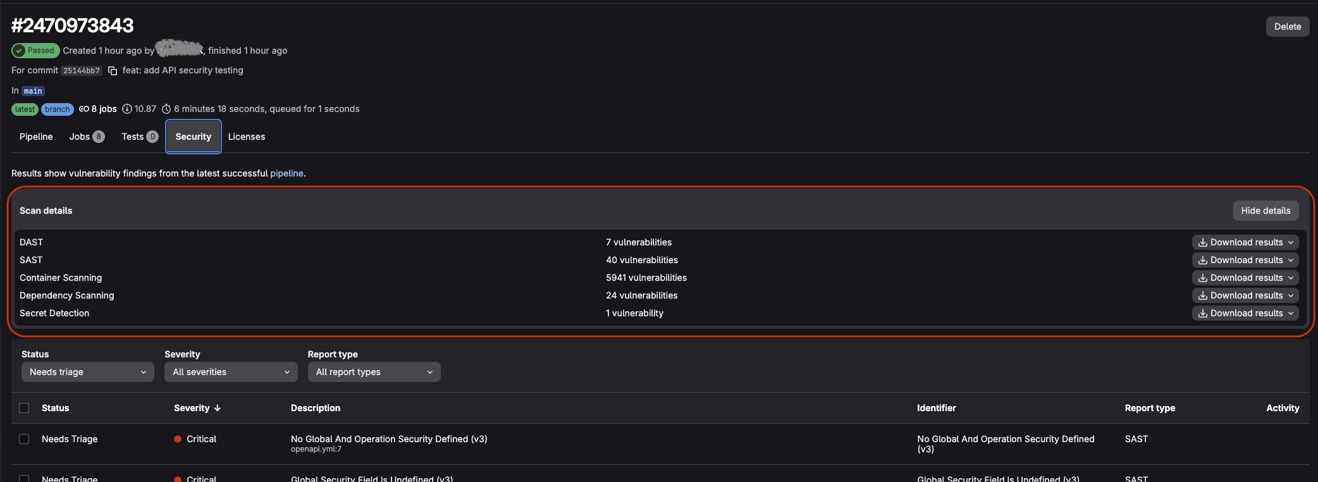The width and height of the screenshot is (1318, 482).
Task: Open the Licenses tab
Action: click(247, 137)
